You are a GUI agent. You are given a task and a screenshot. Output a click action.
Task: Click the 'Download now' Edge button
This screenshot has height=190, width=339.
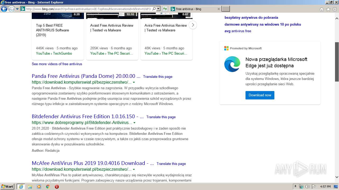coord(260,95)
